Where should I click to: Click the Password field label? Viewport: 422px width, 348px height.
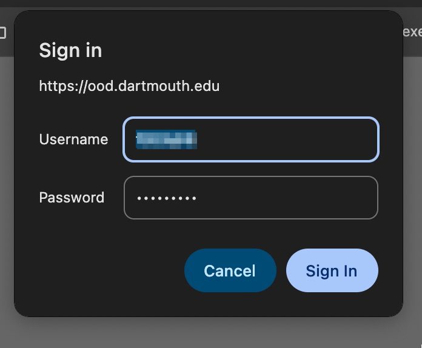(72, 198)
